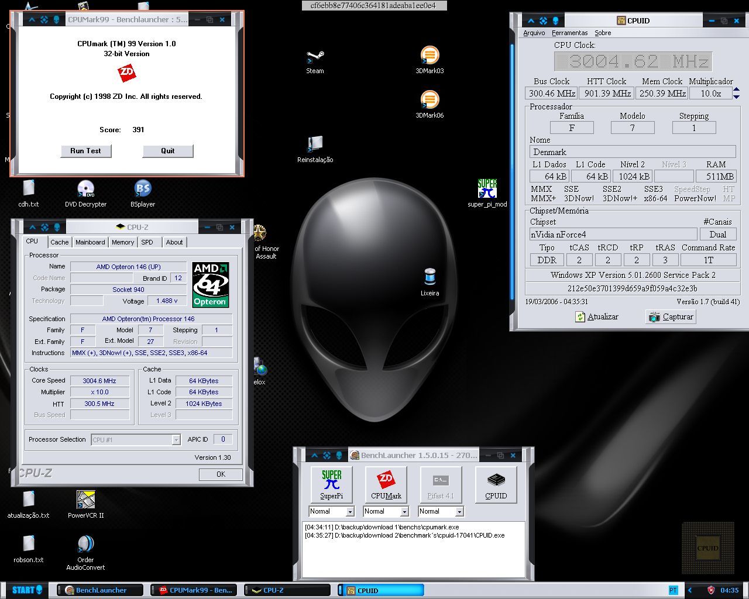Click the BenchLauncher log text area
This screenshot has width=749, height=599.
click(414, 549)
